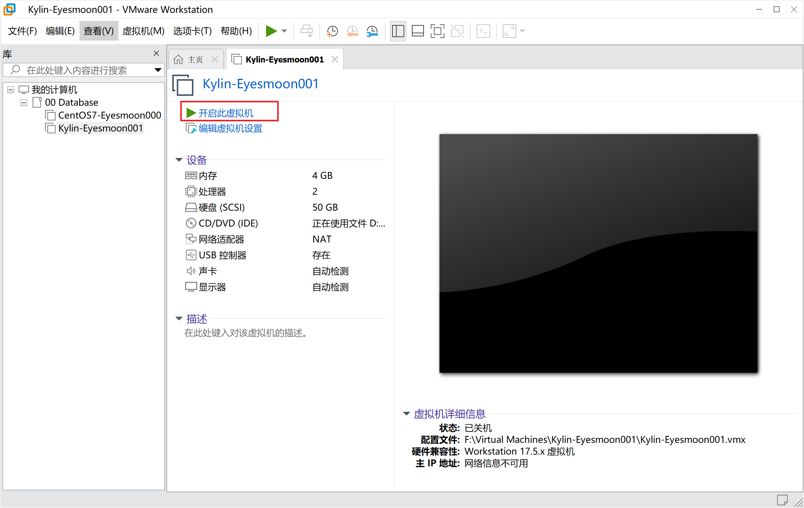Screen dimensions: 804x508
Task: Collapse the 我的计算机 tree node
Action: (11, 90)
